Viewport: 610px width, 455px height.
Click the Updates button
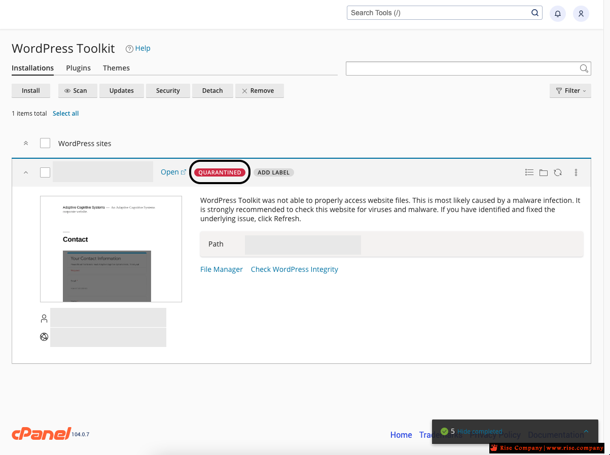[122, 91]
